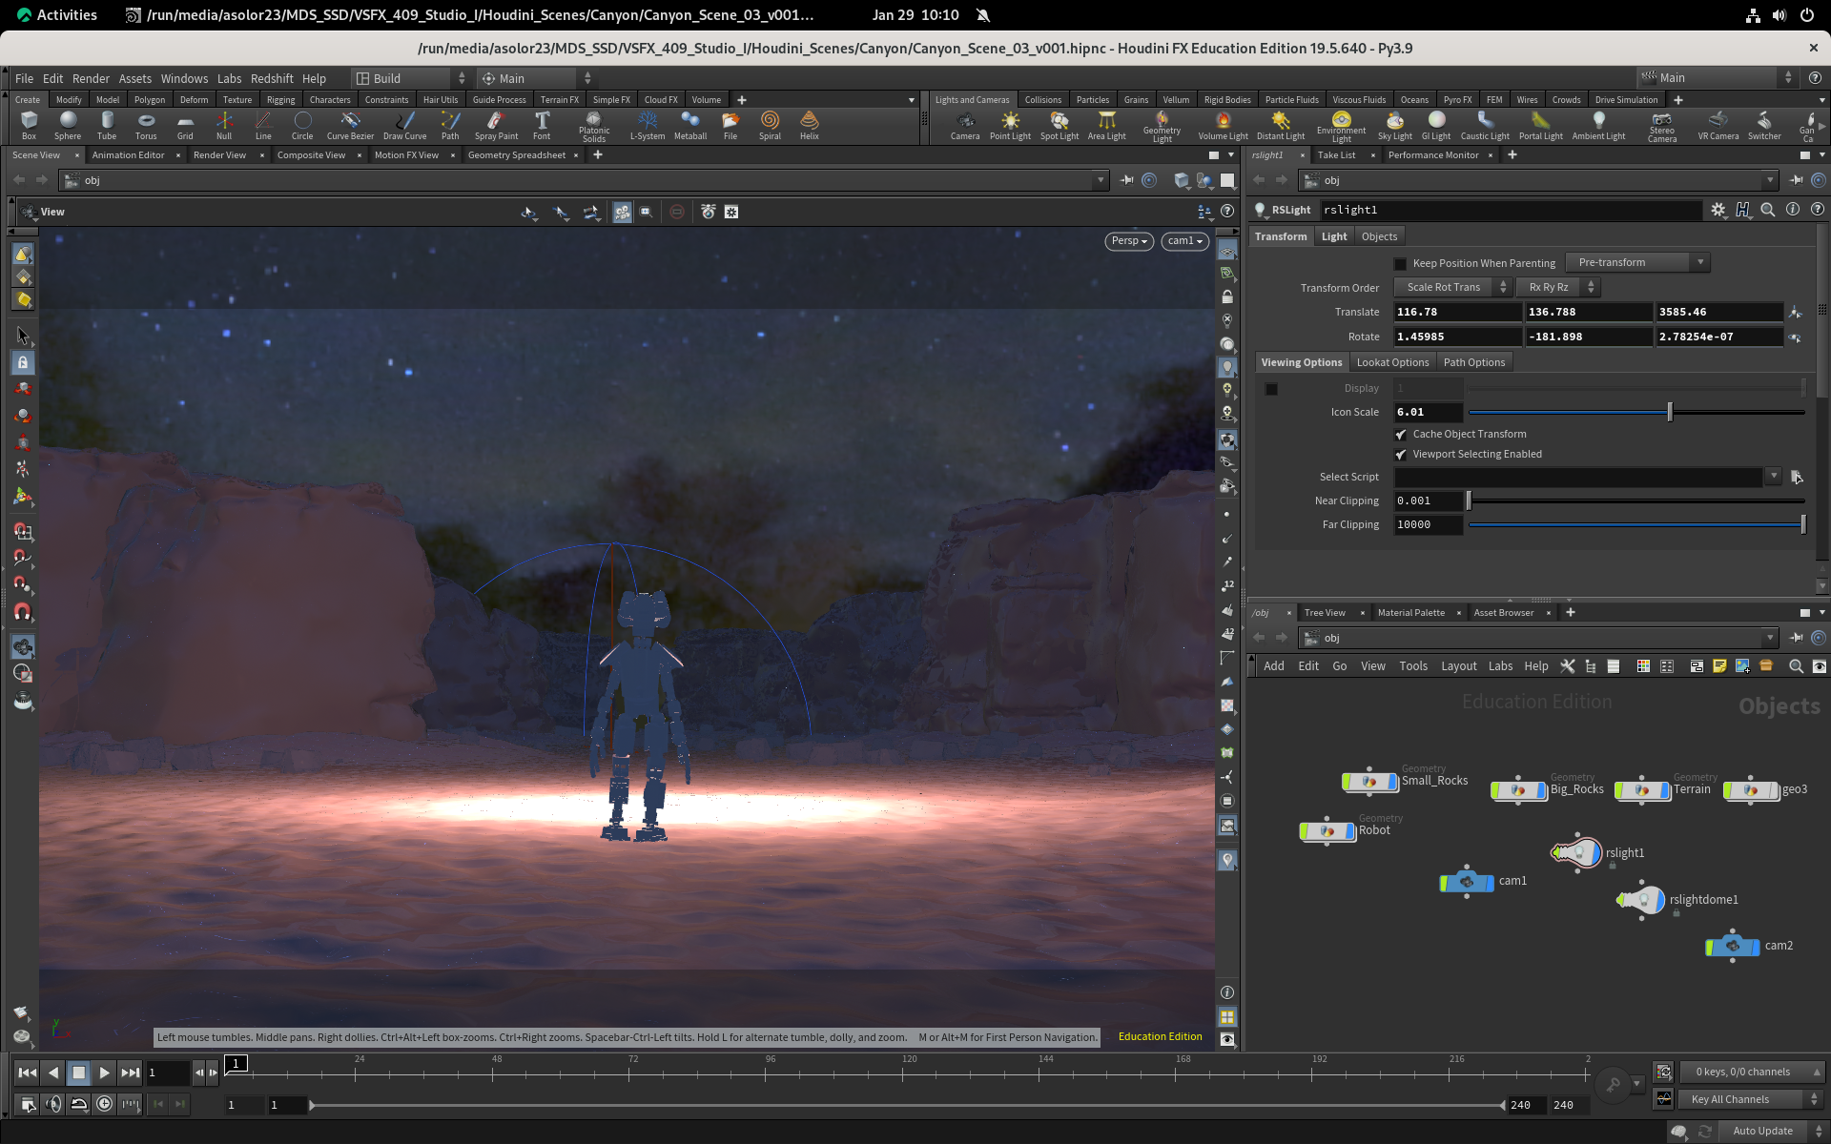Adjust the Icon Scale slider handle
The image size is (1831, 1144).
[1669, 412]
